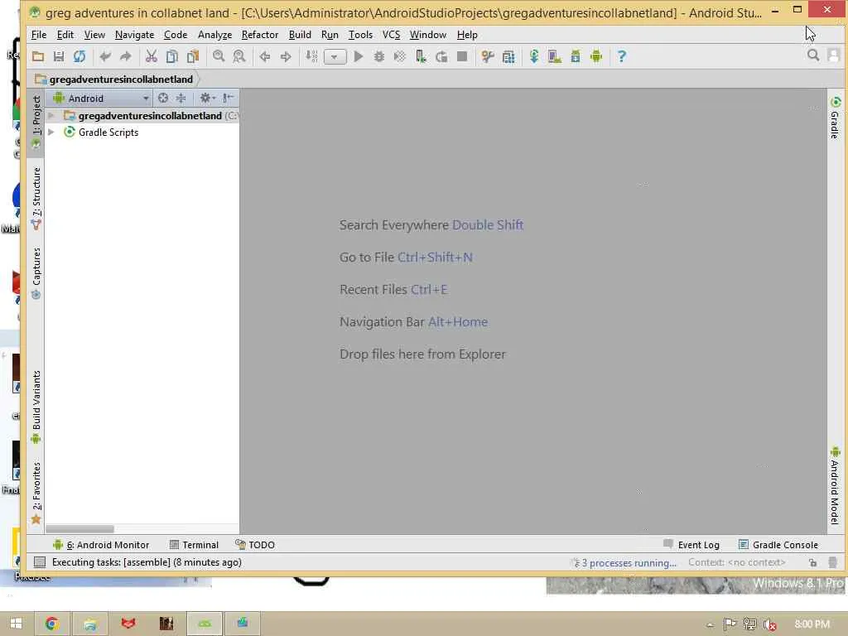Open the 6: Android Monitor tool window
The width and height of the screenshot is (848, 636).
pyautogui.click(x=100, y=545)
